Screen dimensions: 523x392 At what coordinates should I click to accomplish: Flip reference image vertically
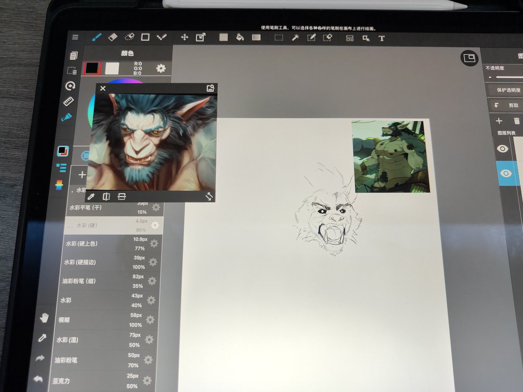pyautogui.click(x=122, y=196)
